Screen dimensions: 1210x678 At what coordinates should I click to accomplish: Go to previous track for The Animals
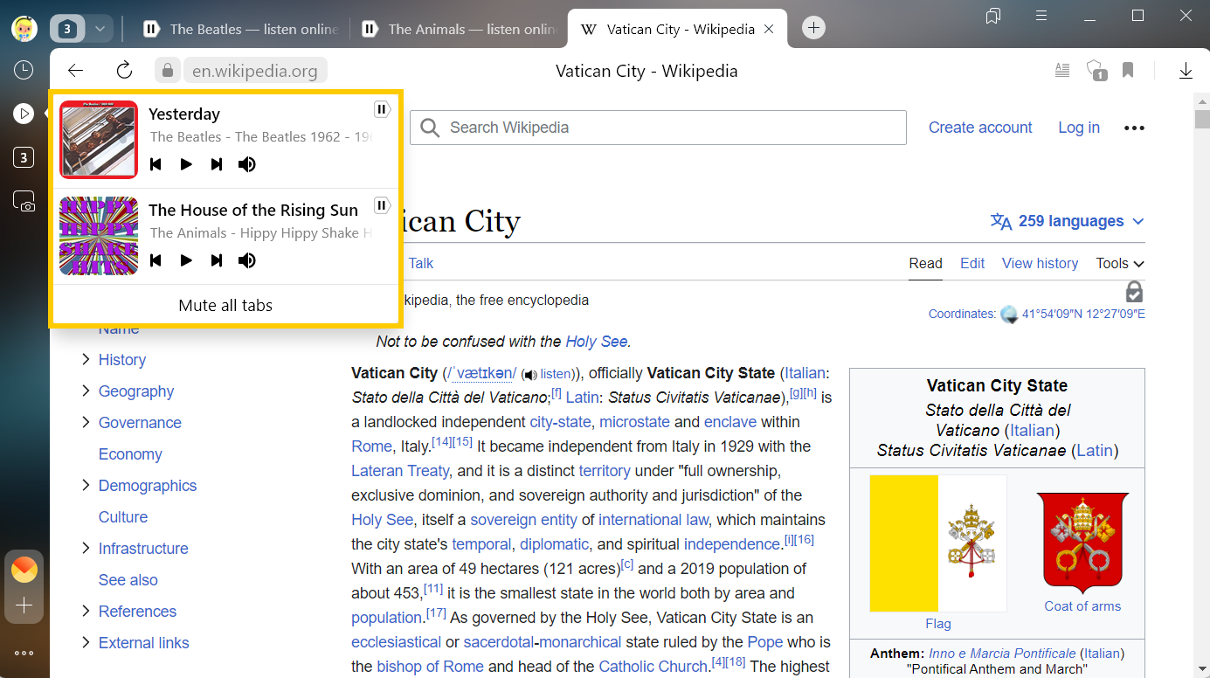click(156, 260)
